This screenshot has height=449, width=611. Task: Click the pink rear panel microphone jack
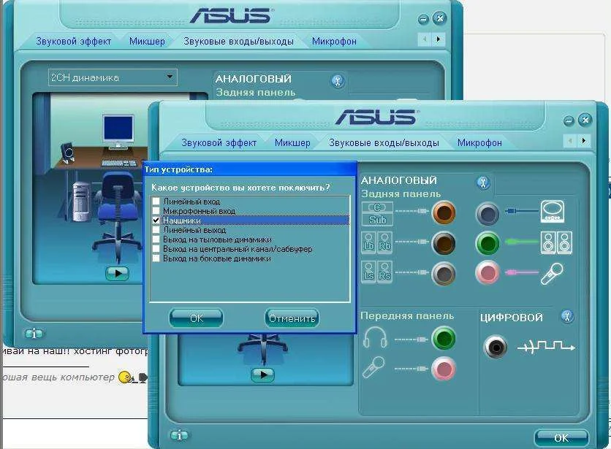487,272
